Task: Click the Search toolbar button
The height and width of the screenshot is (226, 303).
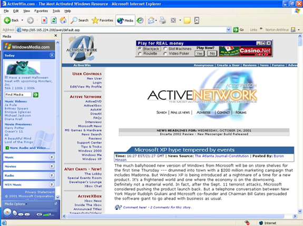Action: 80,20
